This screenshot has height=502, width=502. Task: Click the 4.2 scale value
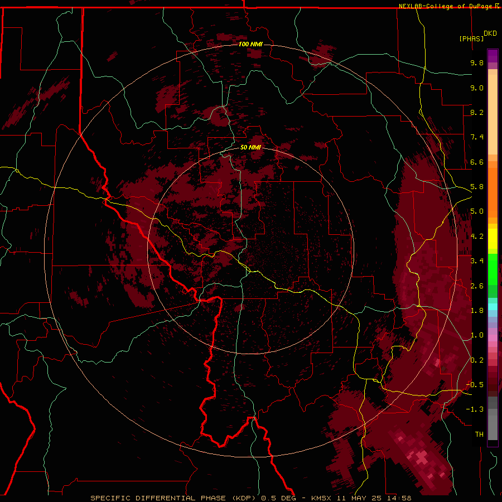tap(477, 236)
